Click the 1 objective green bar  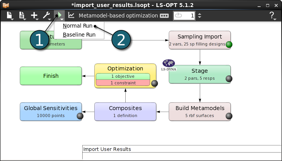click(x=123, y=76)
